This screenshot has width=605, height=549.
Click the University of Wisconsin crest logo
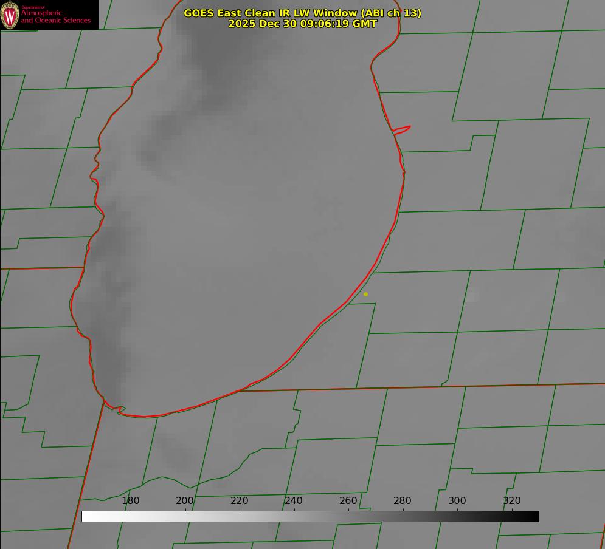click(10, 15)
